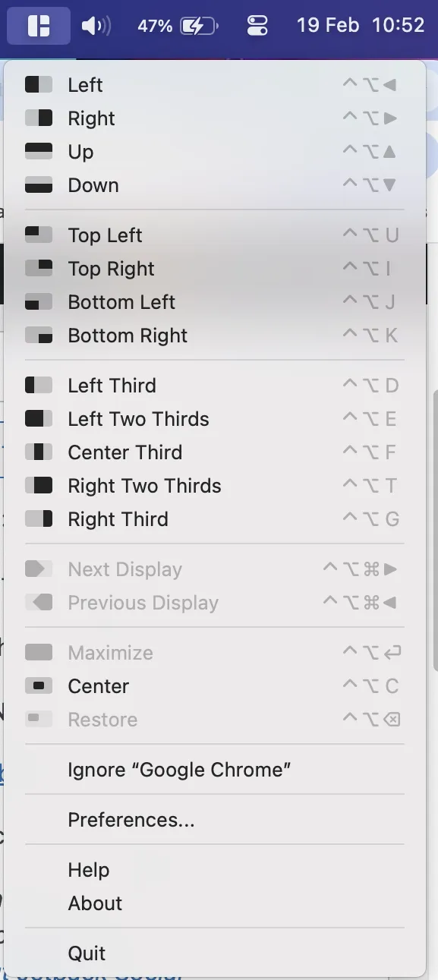Click the Left half window icon
Viewport: 438px width, 980px height.
tap(39, 85)
